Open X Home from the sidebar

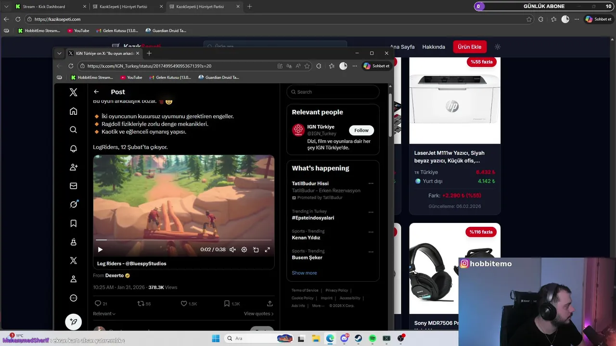pyautogui.click(x=73, y=111)
